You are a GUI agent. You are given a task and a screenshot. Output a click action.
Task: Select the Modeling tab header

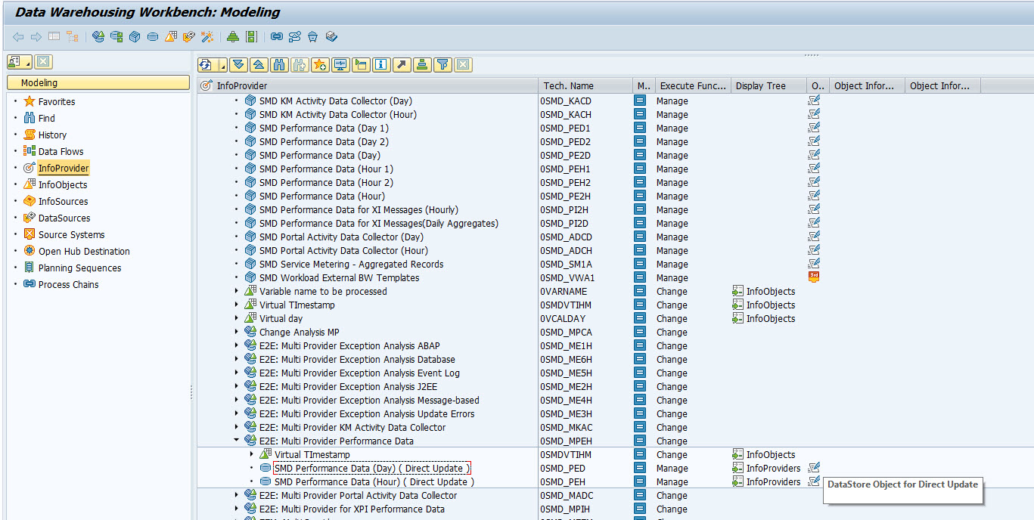[x=98, y=82]
